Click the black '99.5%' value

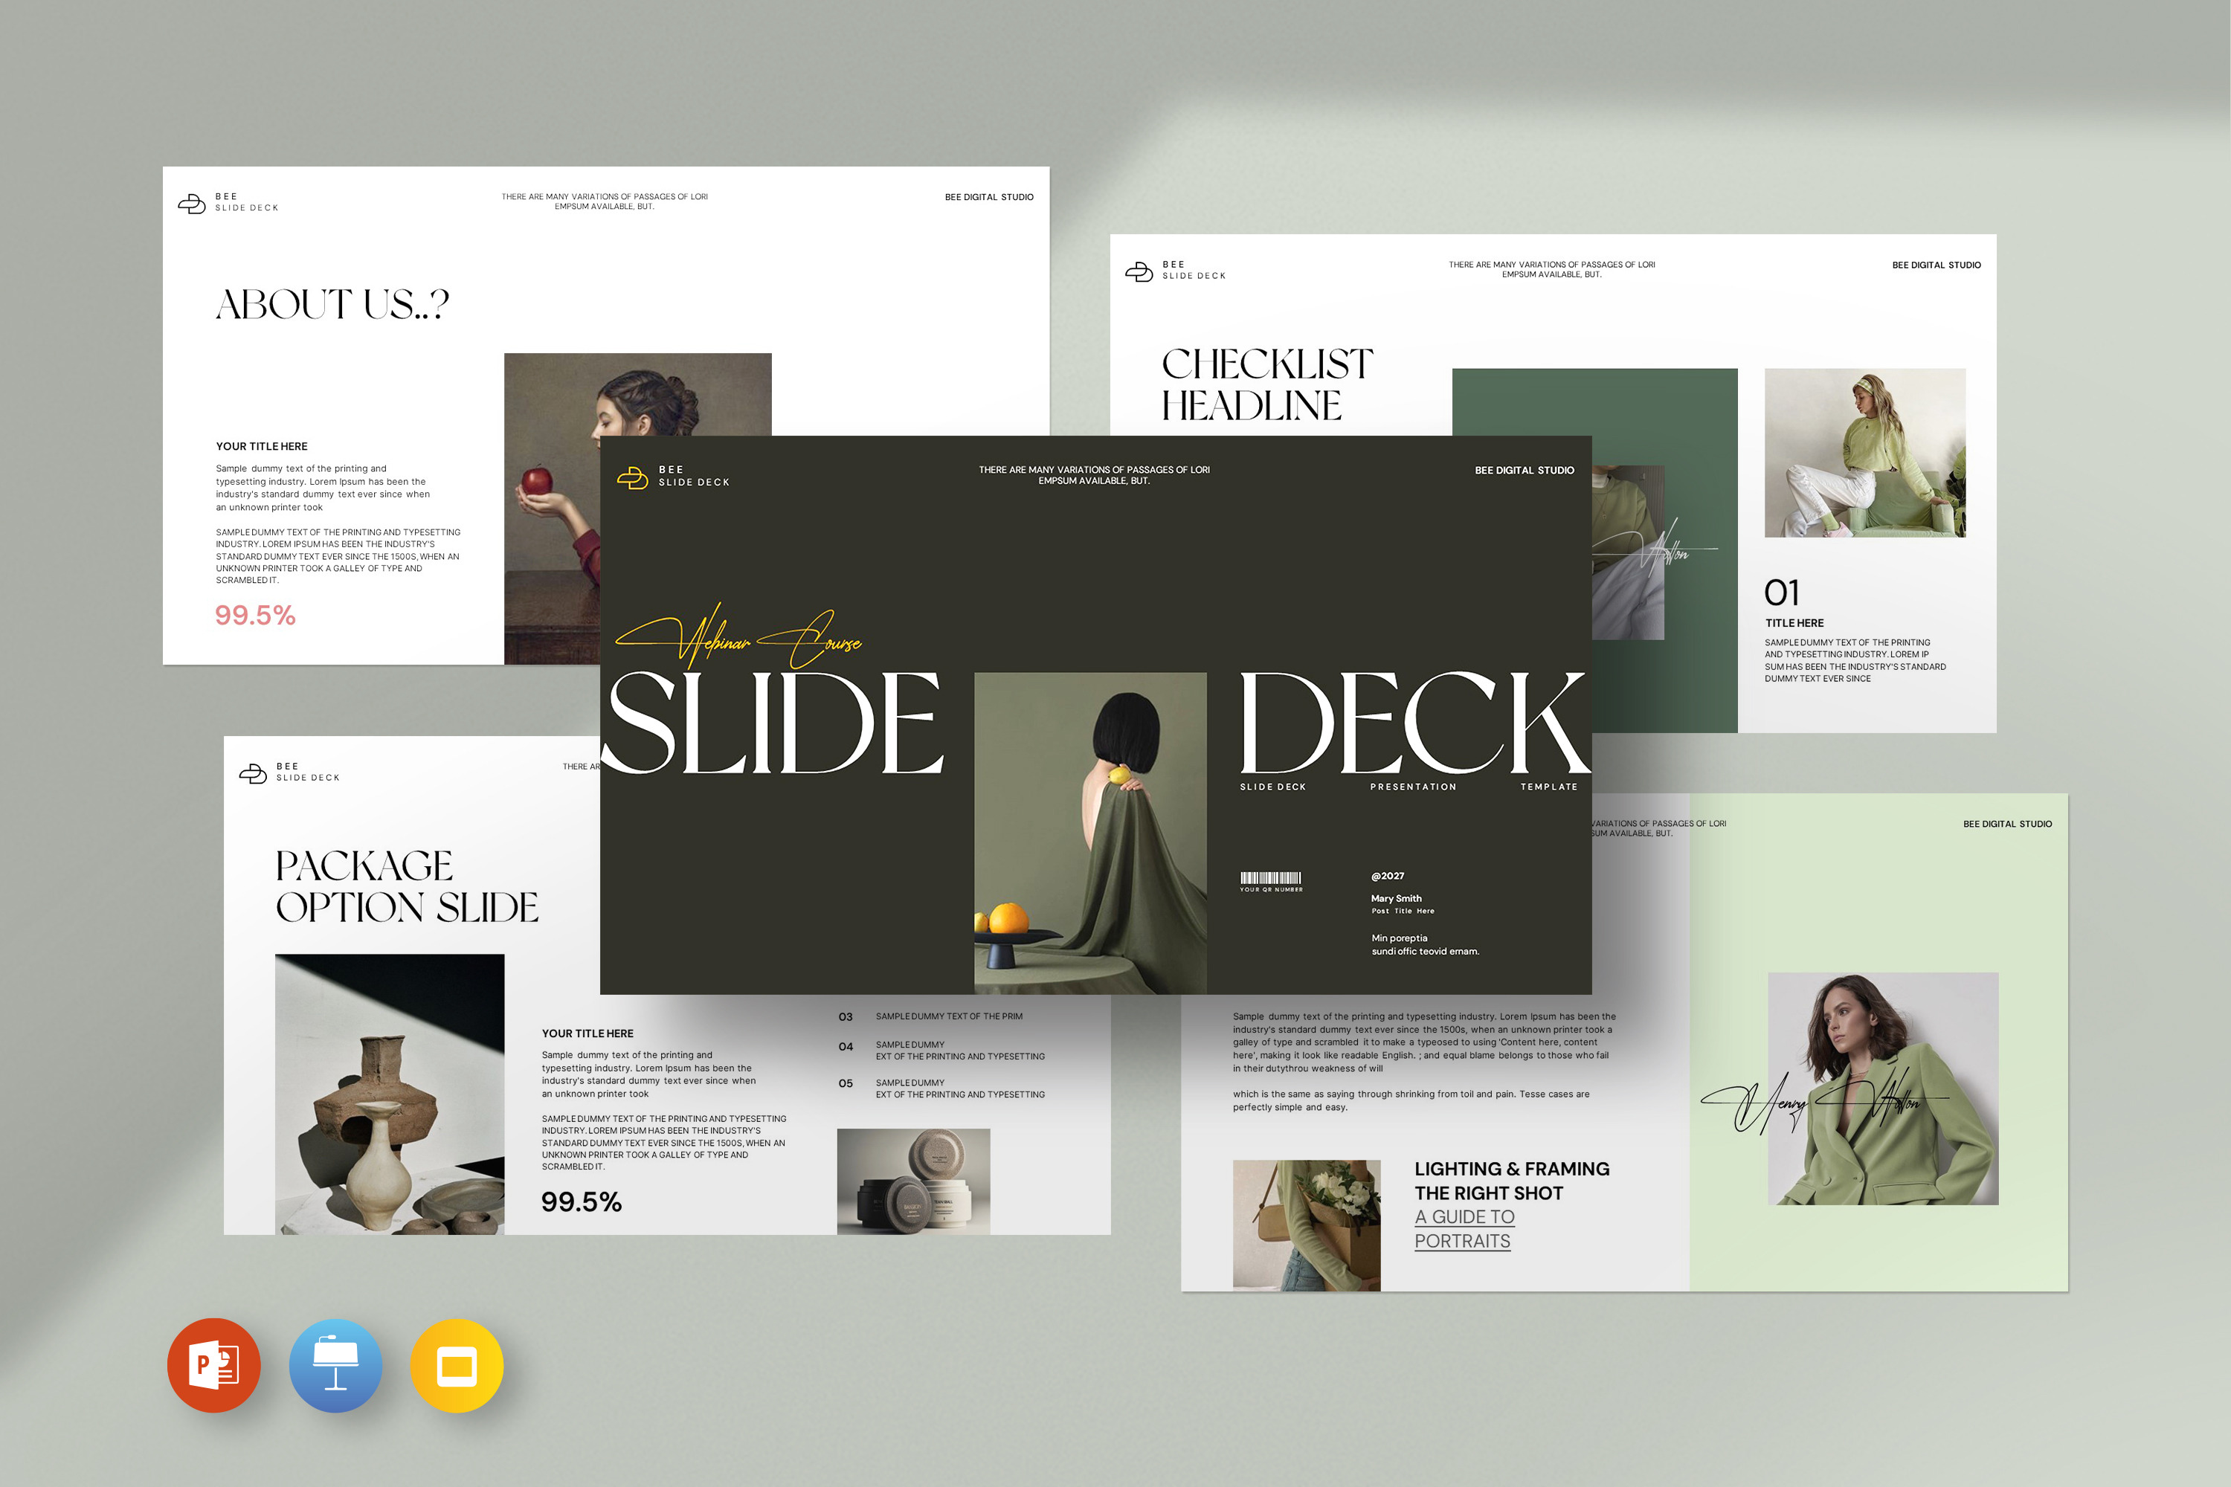[582, 1202]
